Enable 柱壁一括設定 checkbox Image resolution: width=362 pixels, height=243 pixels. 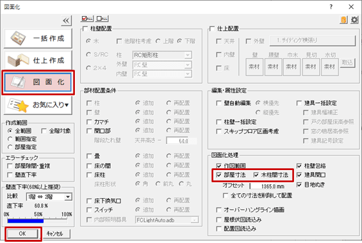click(218, 122)
